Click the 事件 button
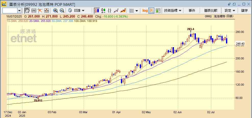The width and height of the screenshot is (252, 118). [x=192, y=11]
